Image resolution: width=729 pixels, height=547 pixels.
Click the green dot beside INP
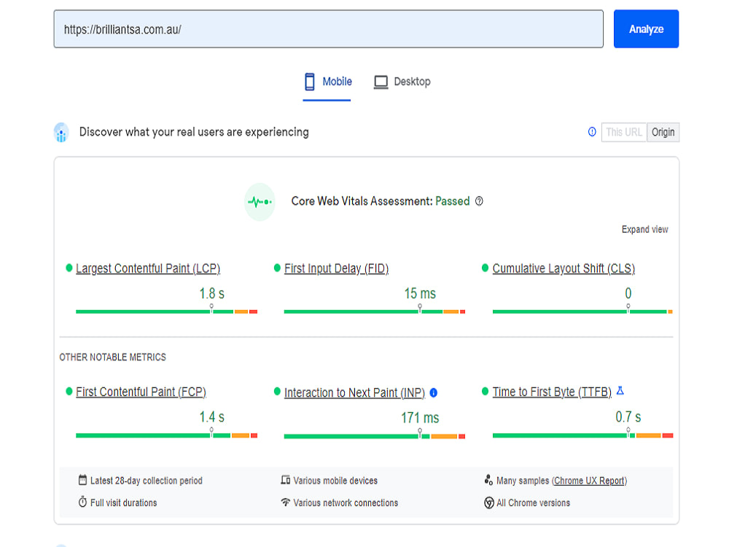pyautogui.click(x=277, y=392)
